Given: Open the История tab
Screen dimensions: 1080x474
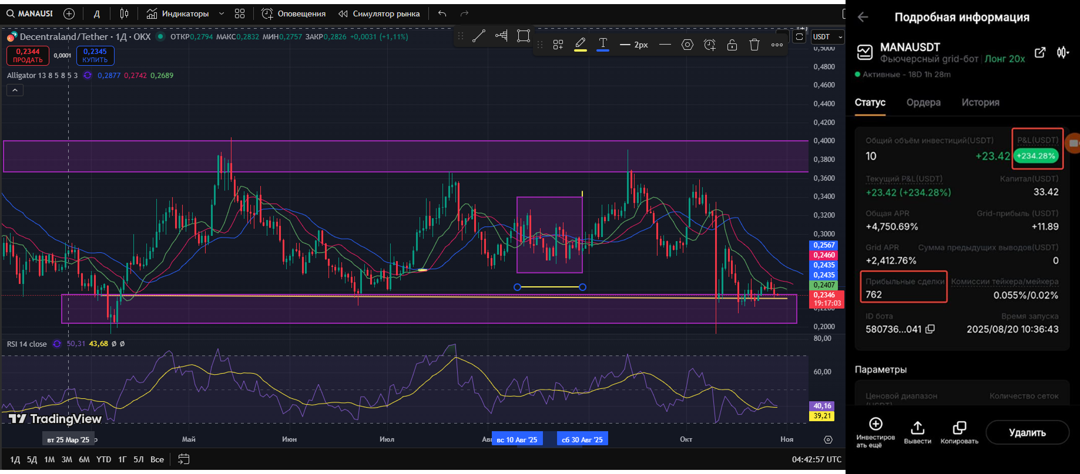Looking at the screenshot, I should (x=980, y=102).
